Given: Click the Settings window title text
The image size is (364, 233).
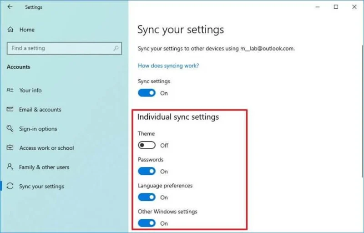Looking at the screenshot, I should tap(34, 7).
